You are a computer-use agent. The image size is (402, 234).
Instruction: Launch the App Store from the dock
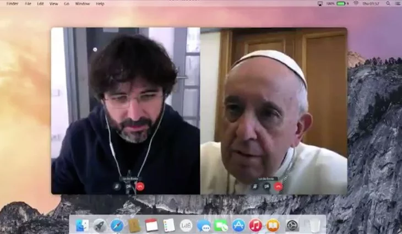[238, 225]
